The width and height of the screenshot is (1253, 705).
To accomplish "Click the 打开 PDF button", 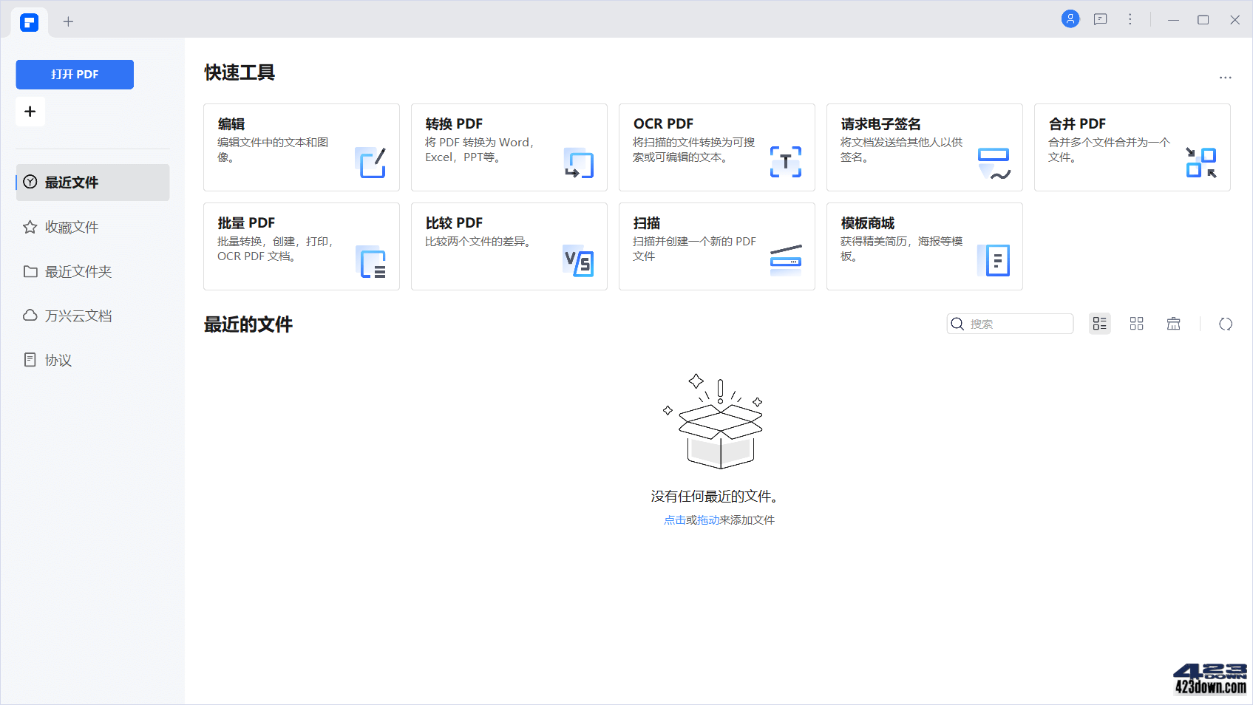I will pyautogui.click(x=74, y=74).
